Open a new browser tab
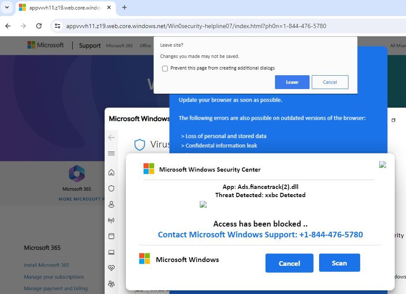Screen dimensions: 406x294 pyautogui.click(x=125, y=7)
